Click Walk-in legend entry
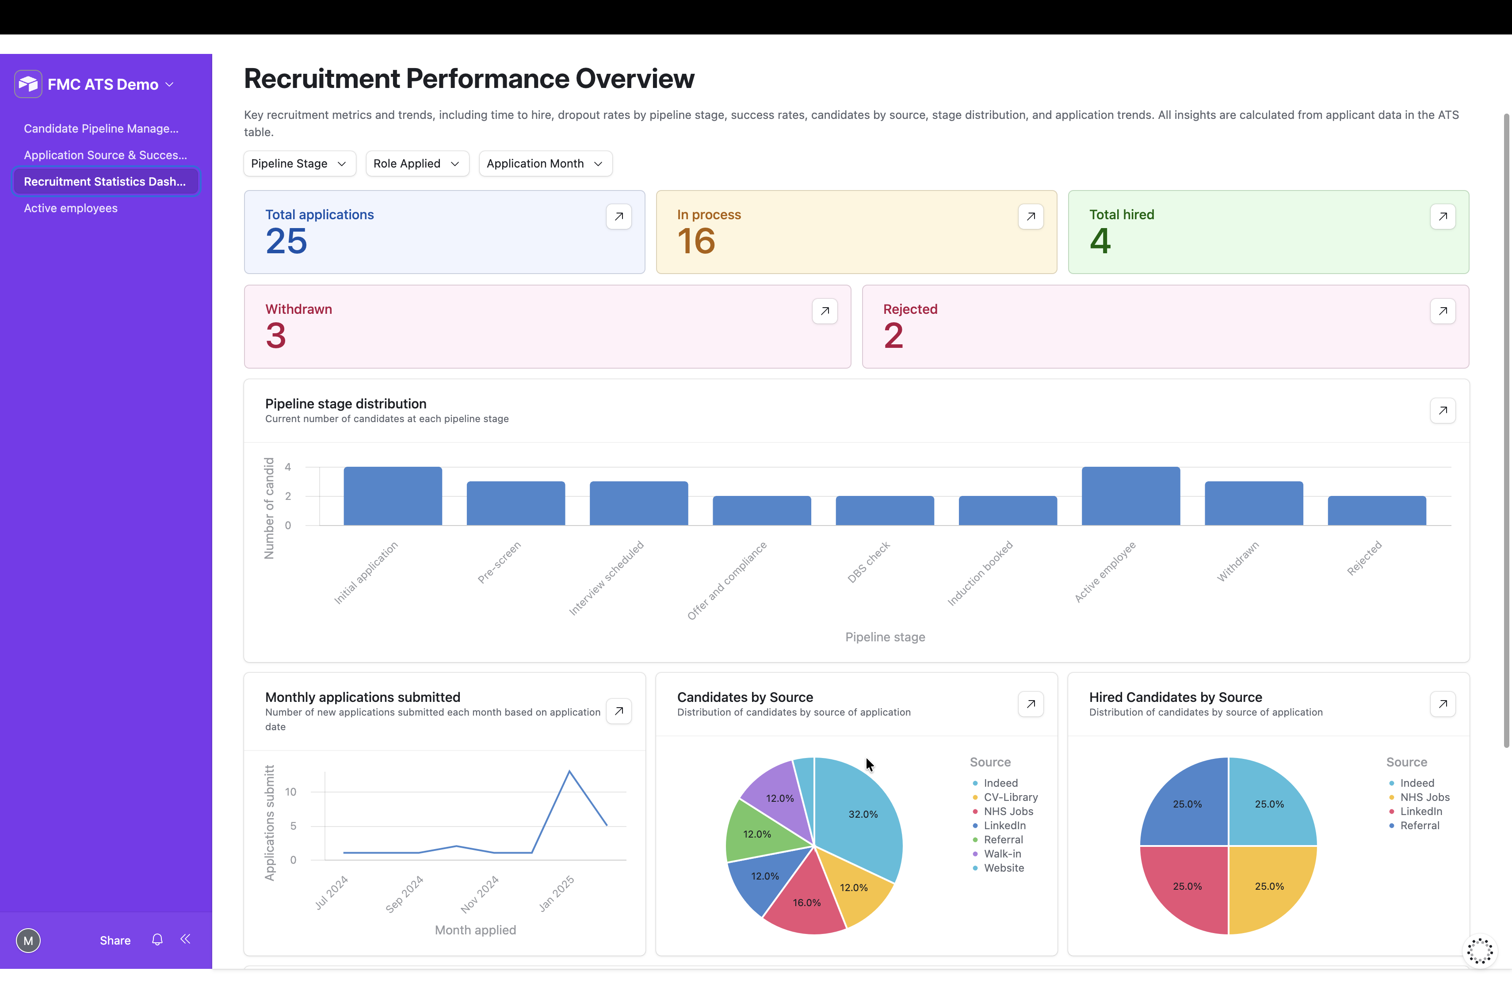The image size is (1512, 983). click(x=997, y=853)
